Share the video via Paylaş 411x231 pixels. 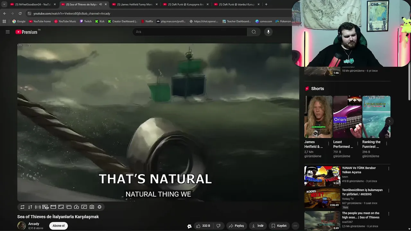236,226
